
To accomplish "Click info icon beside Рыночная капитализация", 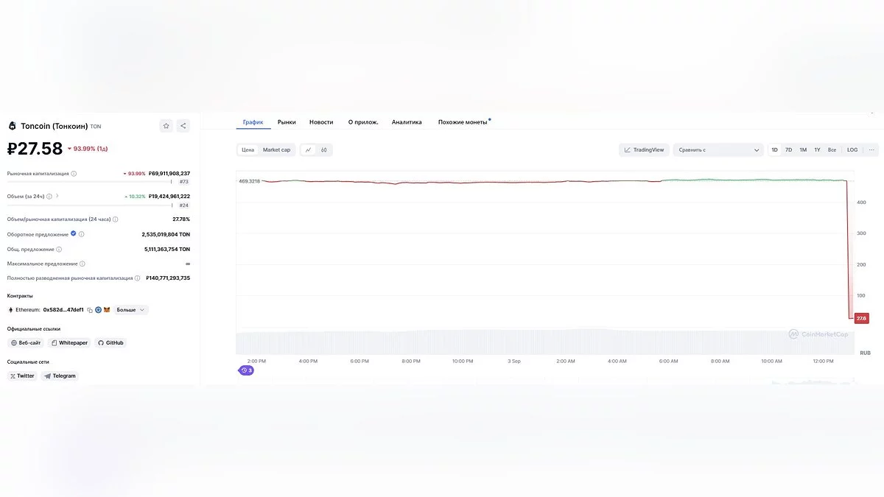I will point(74,174).
